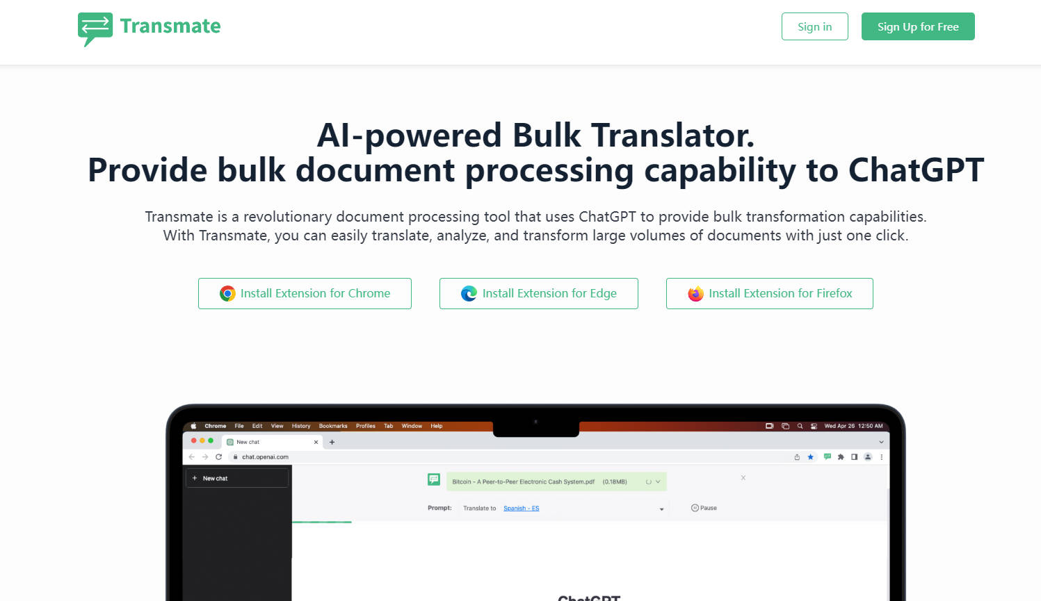The height and width of the screenshot is (601, 1041).
Task: Click the browser reload icon
Action: point(218,457)
